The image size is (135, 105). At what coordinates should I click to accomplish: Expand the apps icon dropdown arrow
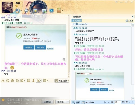tap(63, 11)
